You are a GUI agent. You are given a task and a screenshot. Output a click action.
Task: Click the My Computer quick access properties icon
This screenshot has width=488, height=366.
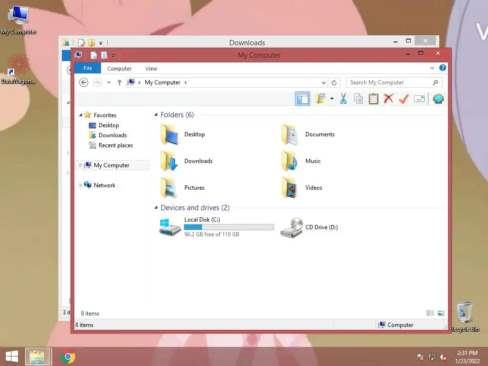point(94,55)
